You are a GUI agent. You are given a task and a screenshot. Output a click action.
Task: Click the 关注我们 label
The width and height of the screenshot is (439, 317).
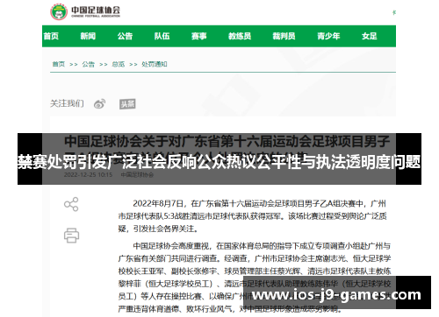pos(67,103)
